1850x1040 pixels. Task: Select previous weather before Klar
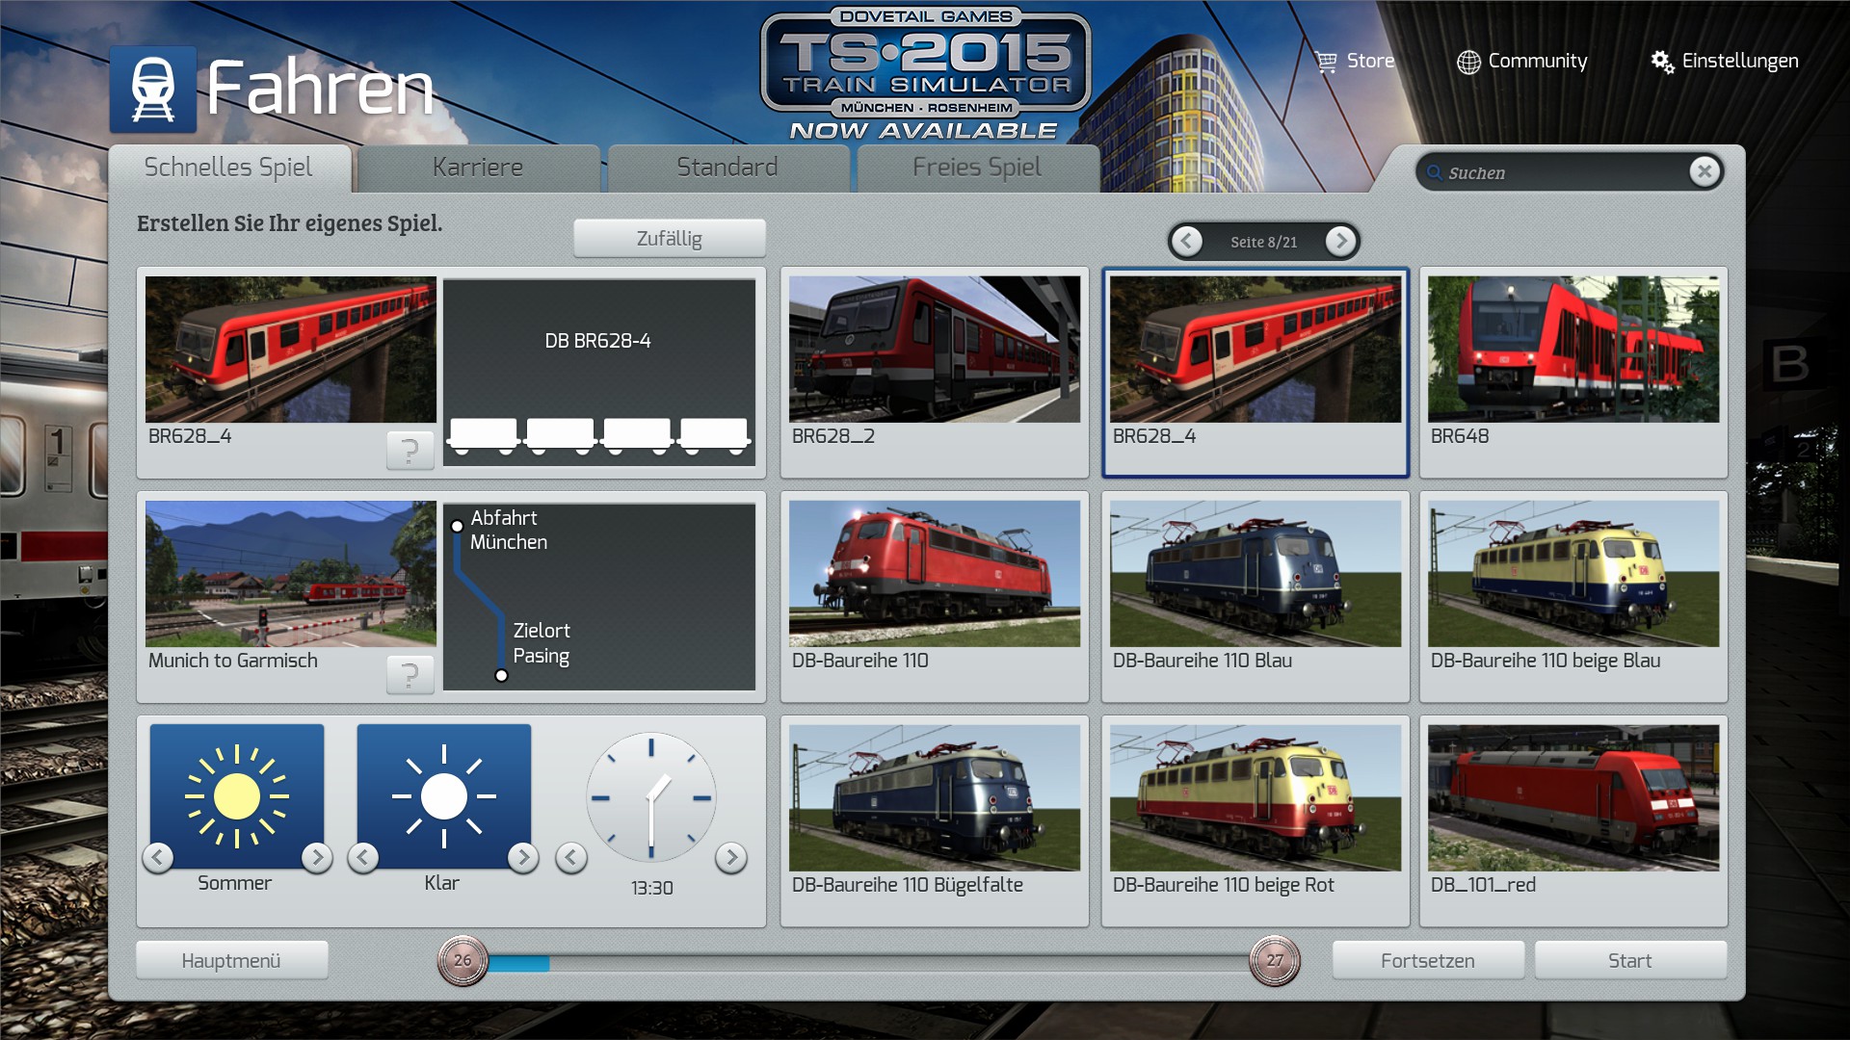pos(363,857)
